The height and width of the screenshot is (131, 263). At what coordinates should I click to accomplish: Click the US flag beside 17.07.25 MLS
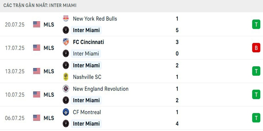tap(36, 48)
